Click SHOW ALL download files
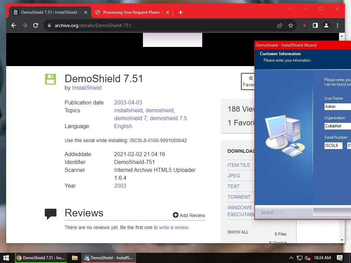Image resolution: width=351 pixels, height=263 pixels. pos(238,232)
